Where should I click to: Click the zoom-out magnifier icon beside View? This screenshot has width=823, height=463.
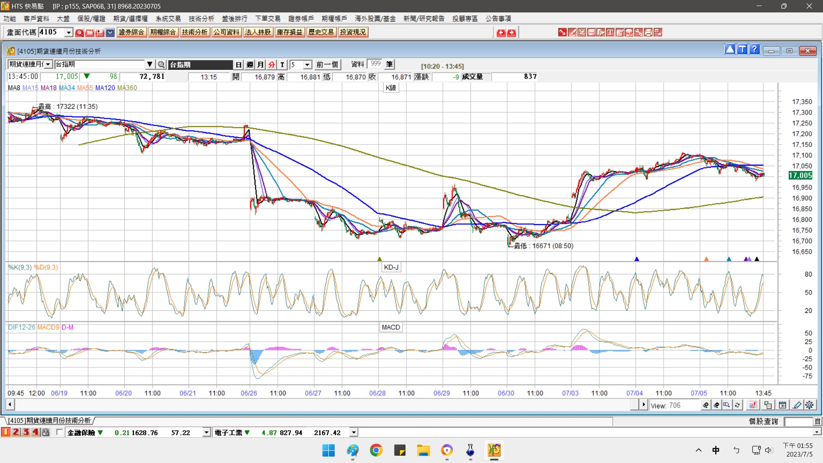pyautogui.click(x=716, y=405)
